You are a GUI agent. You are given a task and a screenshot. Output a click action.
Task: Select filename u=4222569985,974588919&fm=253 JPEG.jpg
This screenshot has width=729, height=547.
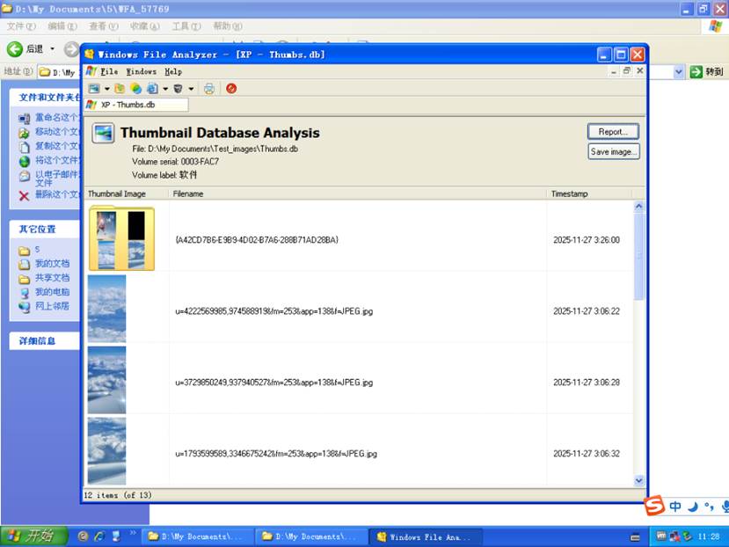coord(273,311)
